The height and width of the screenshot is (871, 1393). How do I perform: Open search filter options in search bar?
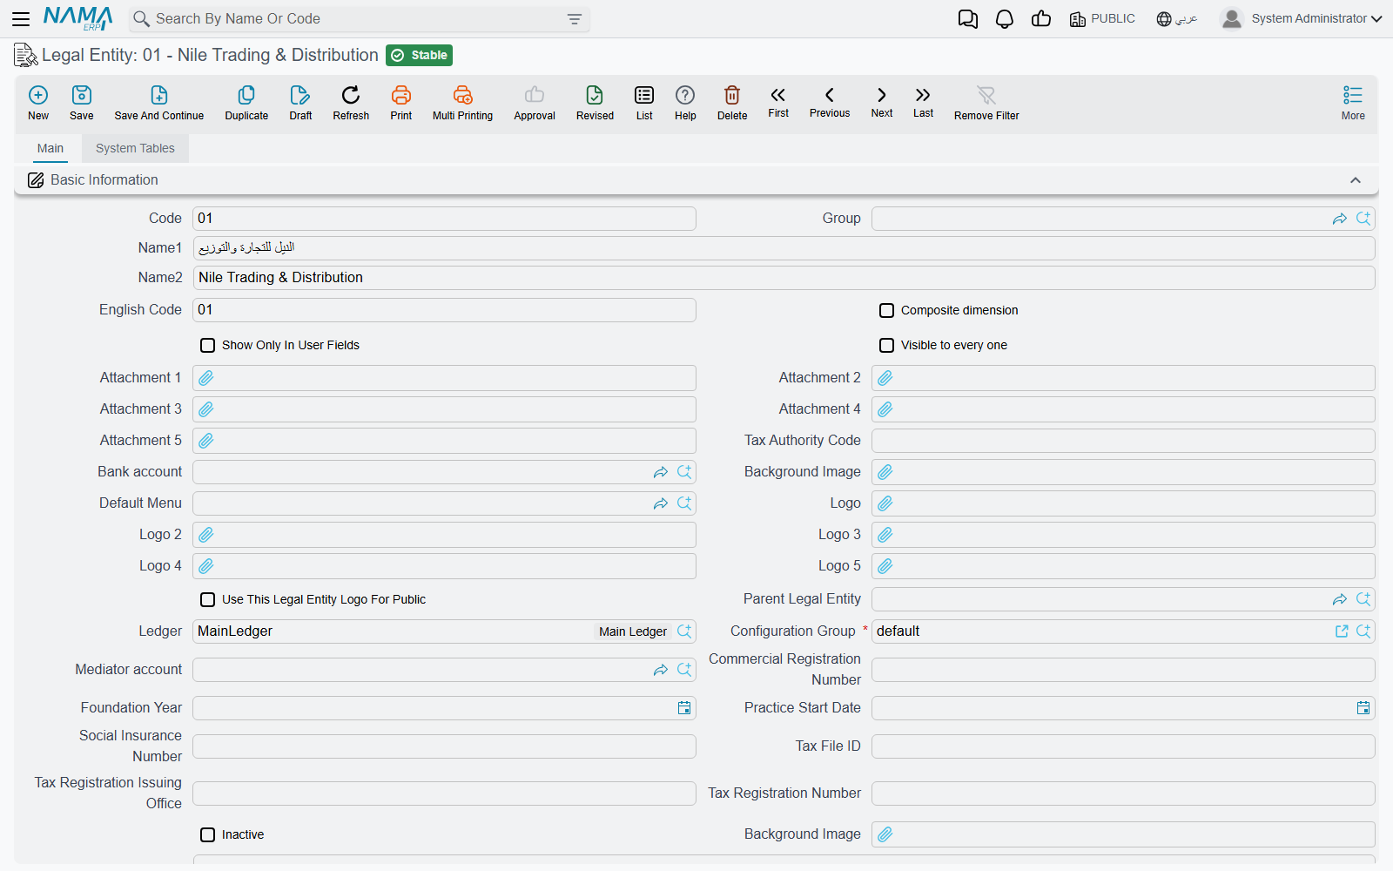(x=575, y=19)
